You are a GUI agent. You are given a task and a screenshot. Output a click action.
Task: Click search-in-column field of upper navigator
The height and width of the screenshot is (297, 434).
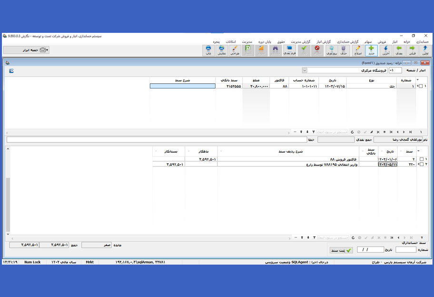pos(333,132)
